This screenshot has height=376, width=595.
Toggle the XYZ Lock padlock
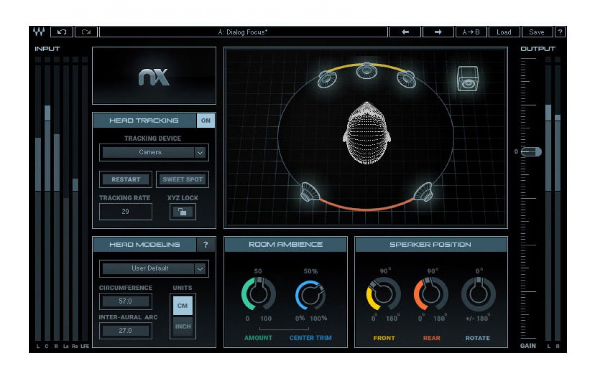coord(182,212)
